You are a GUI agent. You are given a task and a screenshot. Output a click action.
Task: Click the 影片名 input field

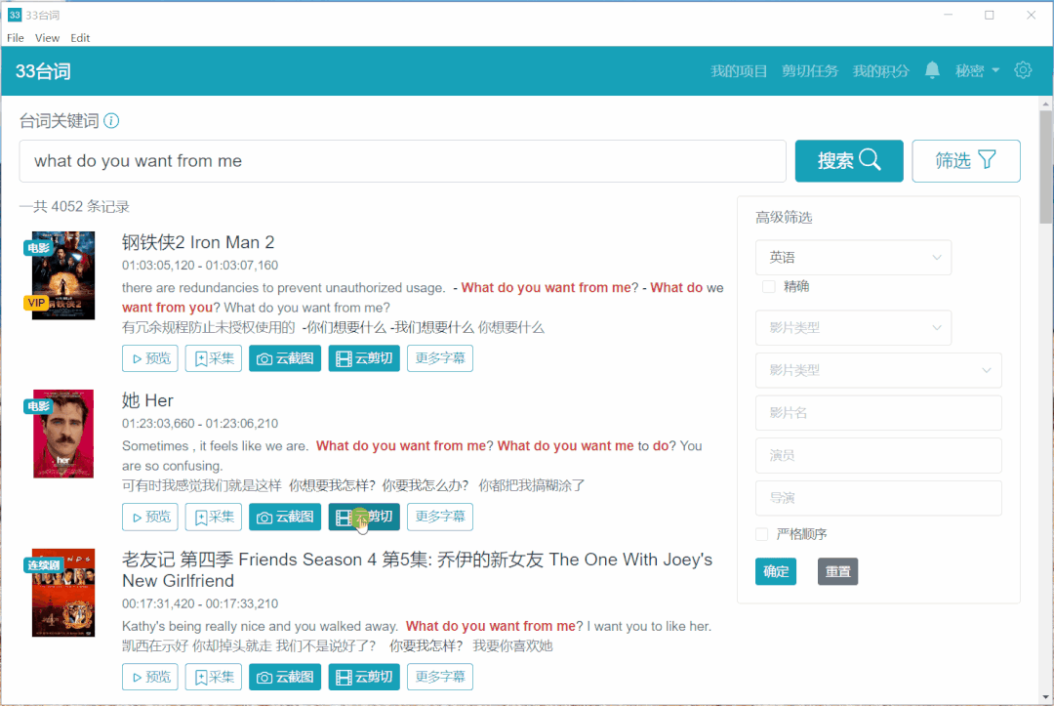tap(878, 413)
